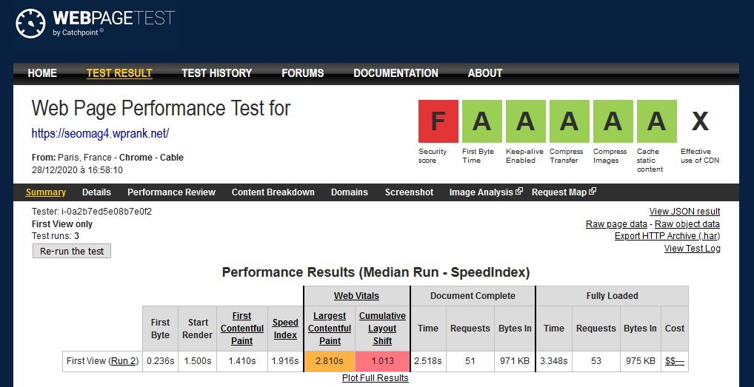This screenshot has height=387, width=754.
Task: Click the First Byte Time grade A badge
Action: [x=481, y=121]
